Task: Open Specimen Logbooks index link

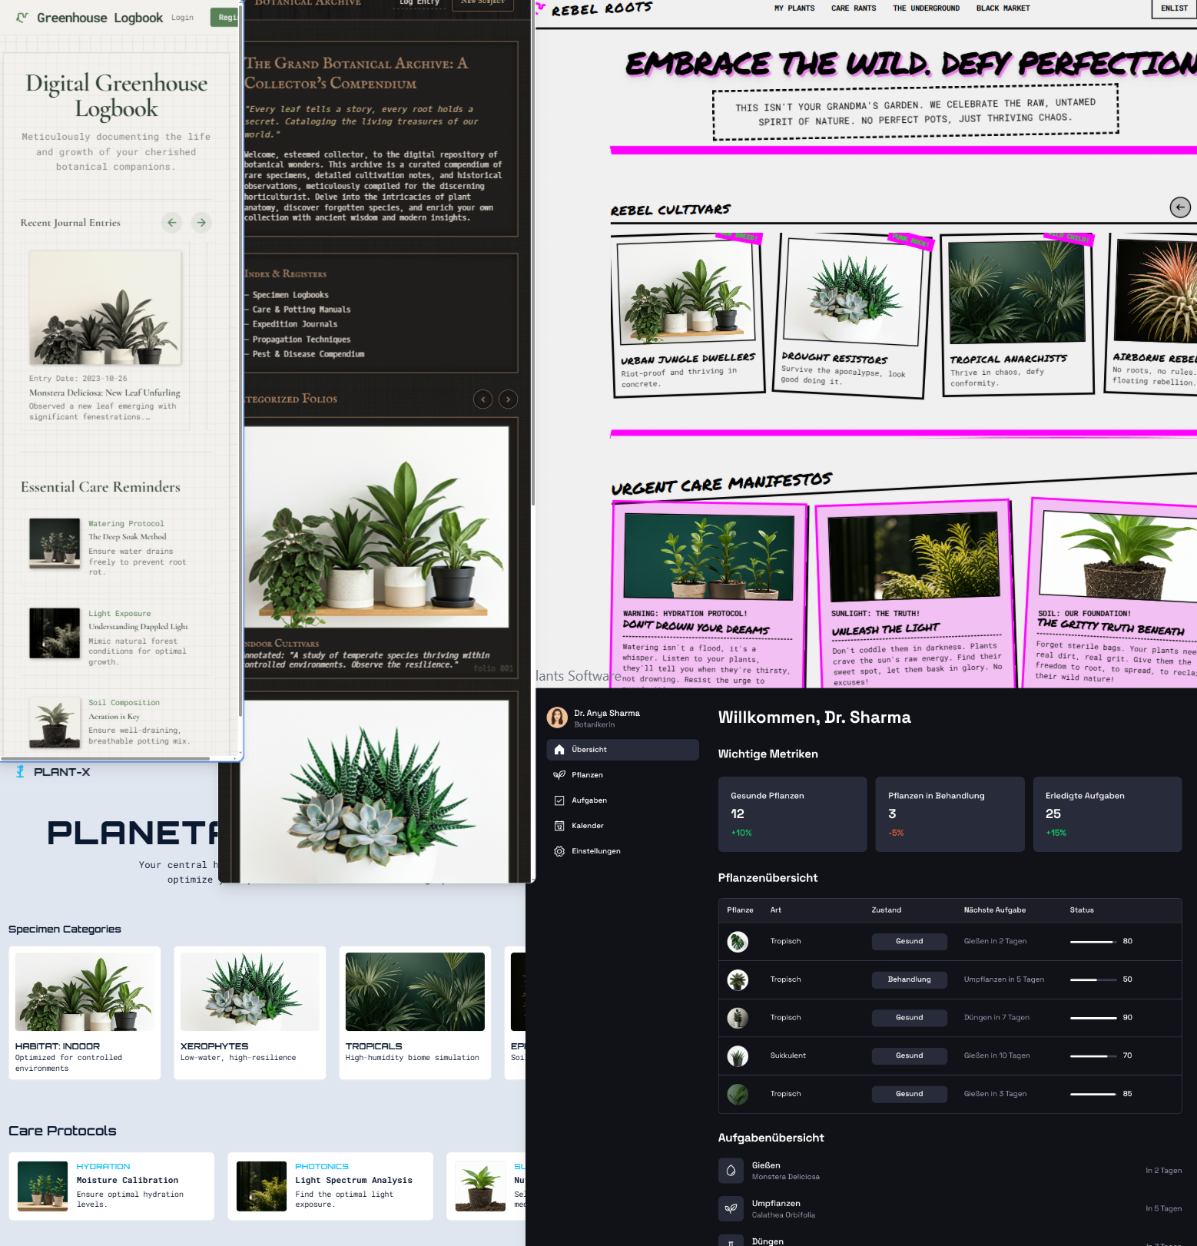Action: [x=290, y=295]
